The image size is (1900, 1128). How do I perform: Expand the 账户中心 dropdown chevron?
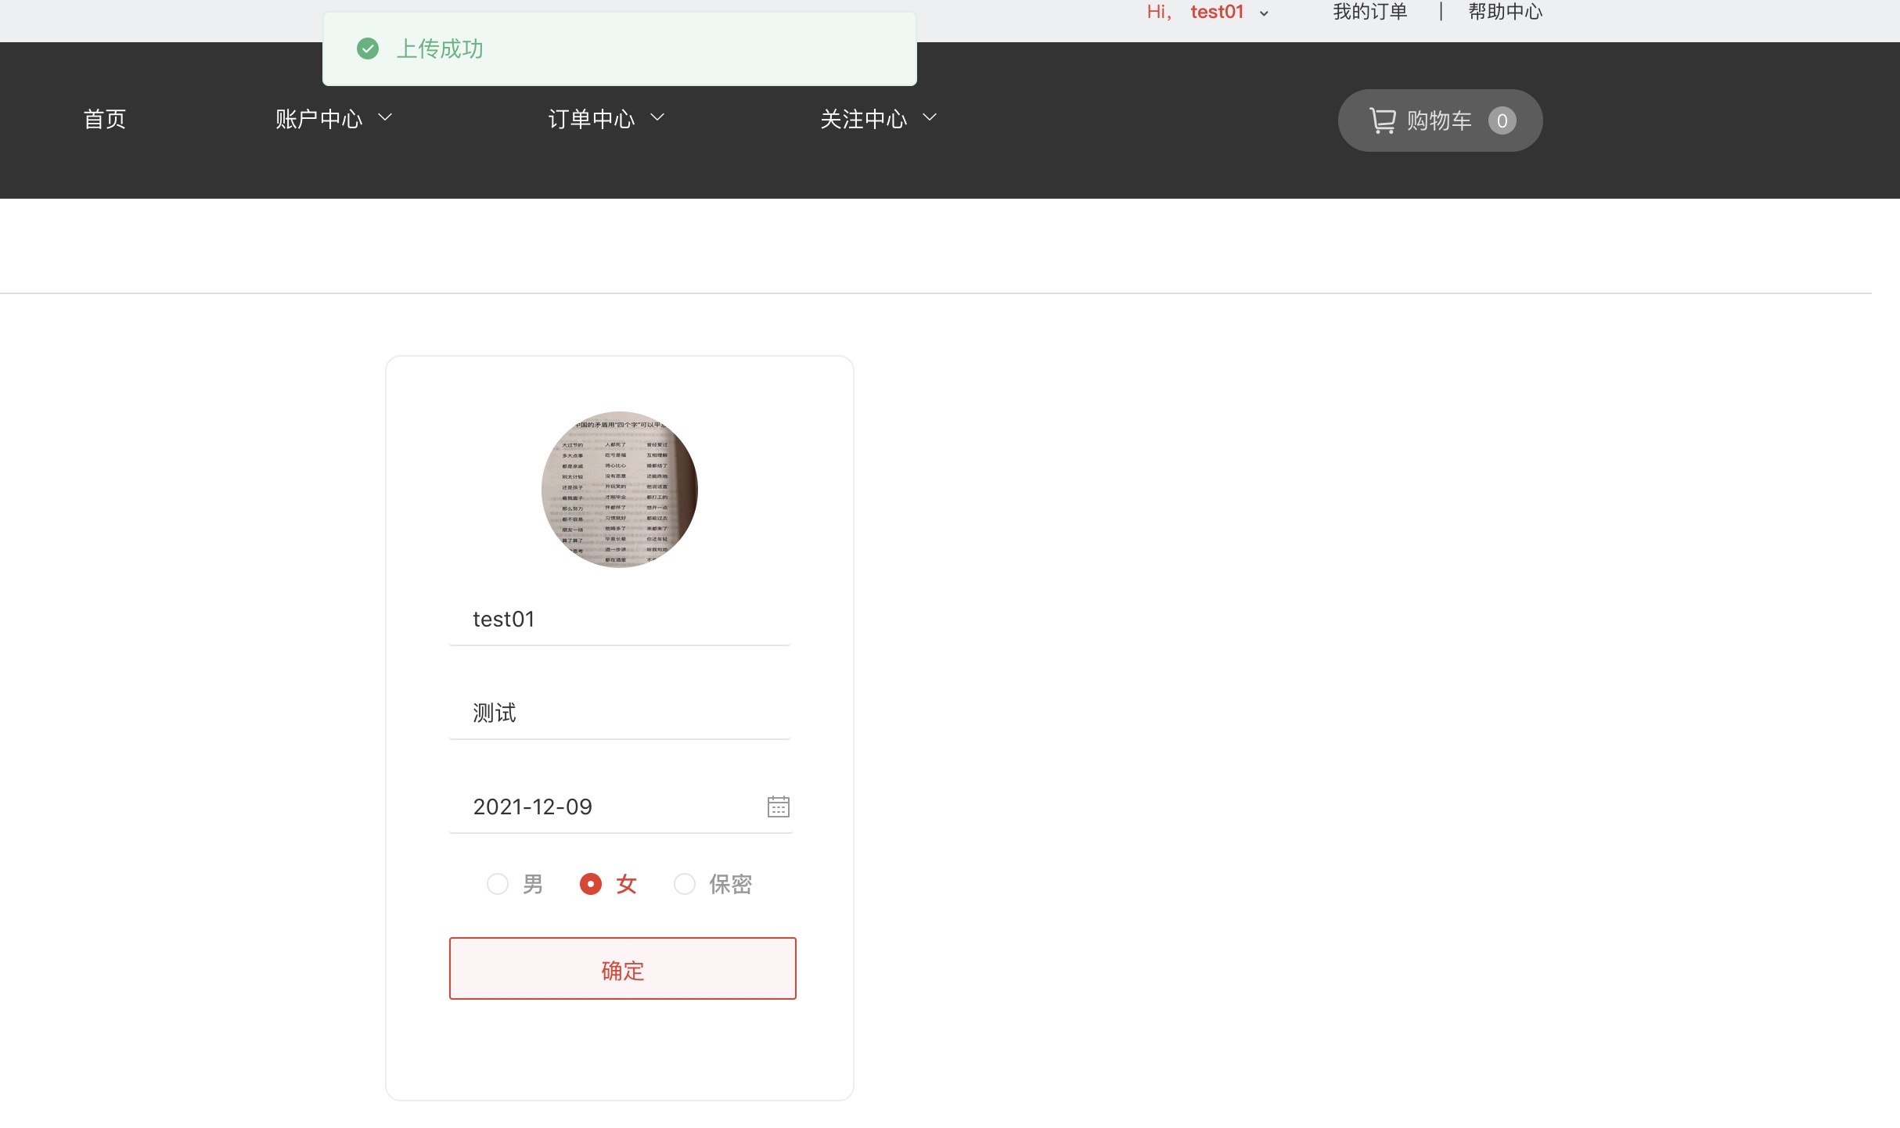coord(385,117)
